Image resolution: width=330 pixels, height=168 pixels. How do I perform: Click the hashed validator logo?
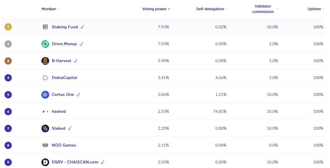[x=45, y=112]
